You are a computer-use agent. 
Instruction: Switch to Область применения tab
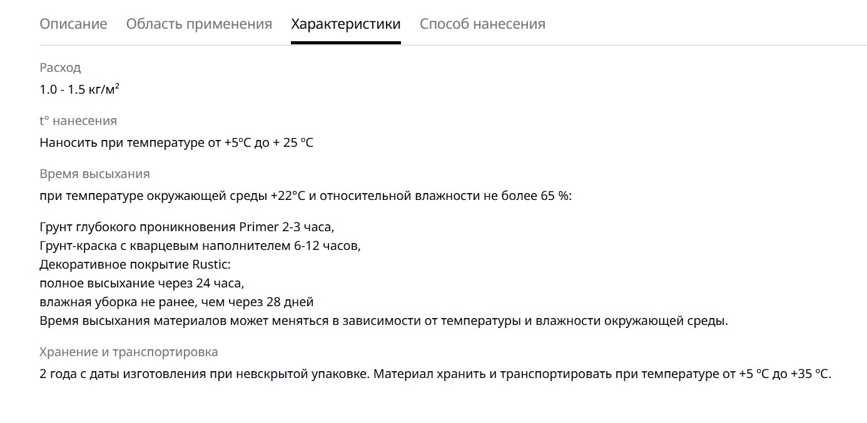coord(199,24)
